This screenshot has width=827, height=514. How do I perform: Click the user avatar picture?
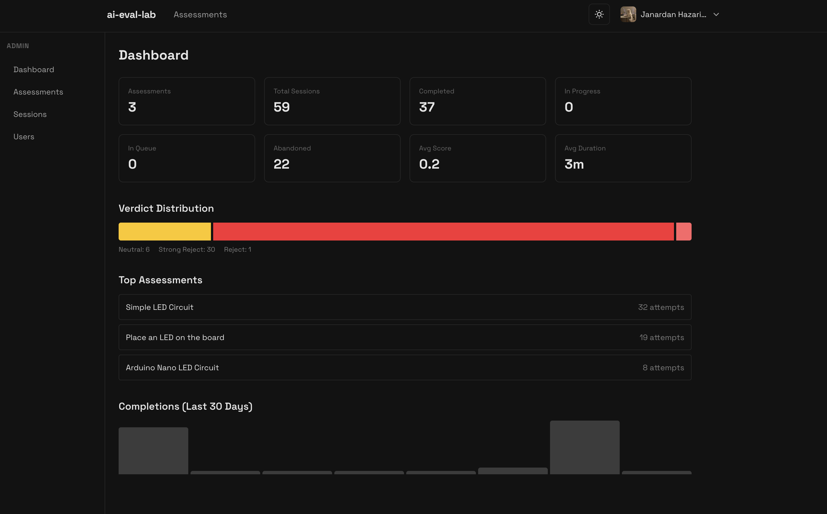pos(628,14)
